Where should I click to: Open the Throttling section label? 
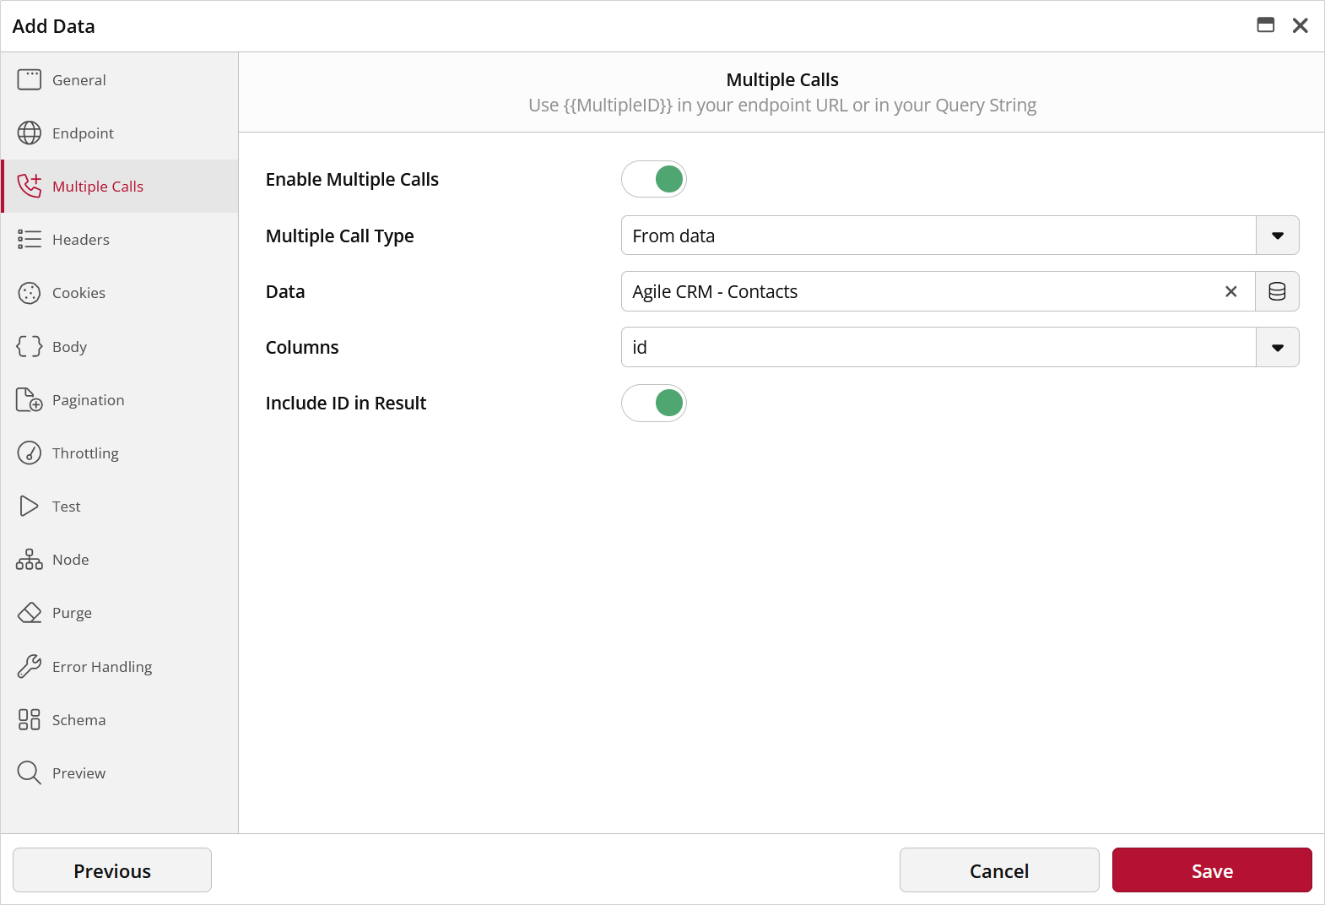click(85, 453)
